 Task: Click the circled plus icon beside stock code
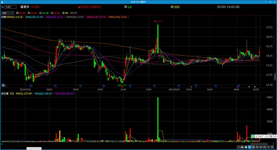pos(3,7)
